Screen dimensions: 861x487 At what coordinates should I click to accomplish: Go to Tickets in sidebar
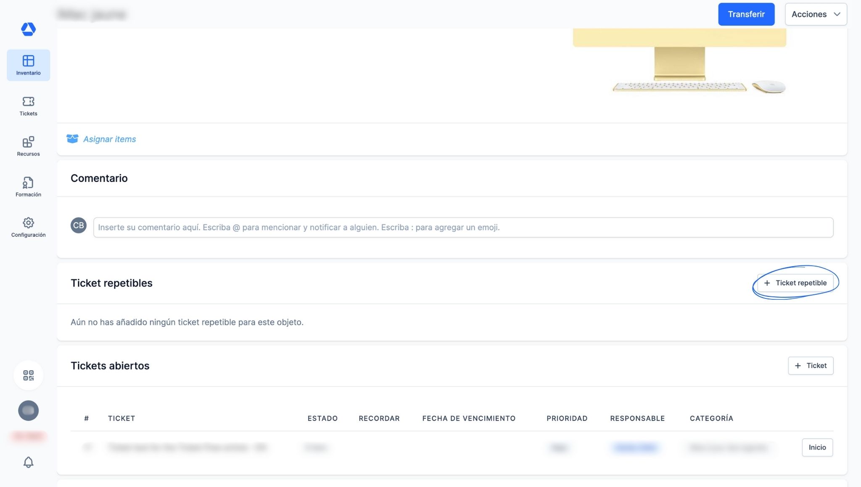pyautogui.click(x=28, y=106)
